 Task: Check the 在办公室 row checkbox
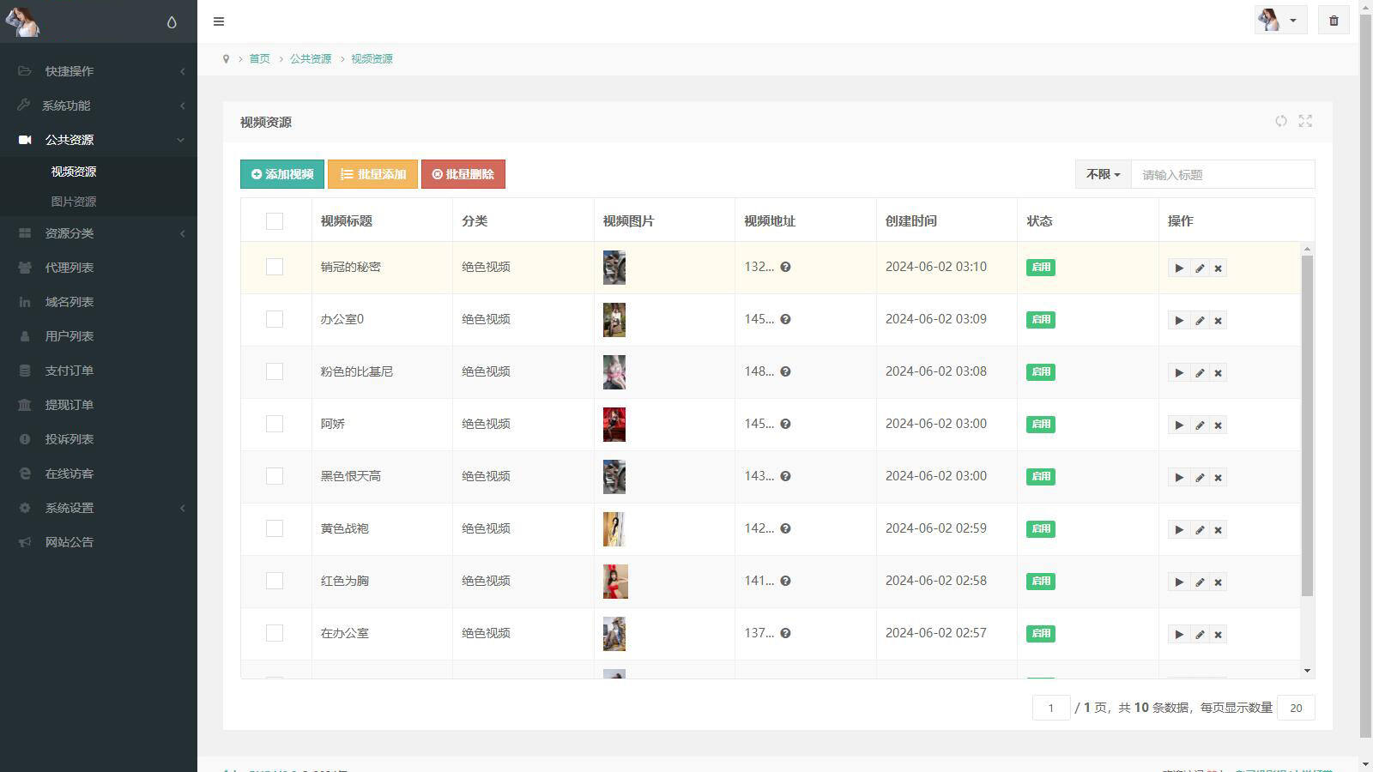coord(275,633)
